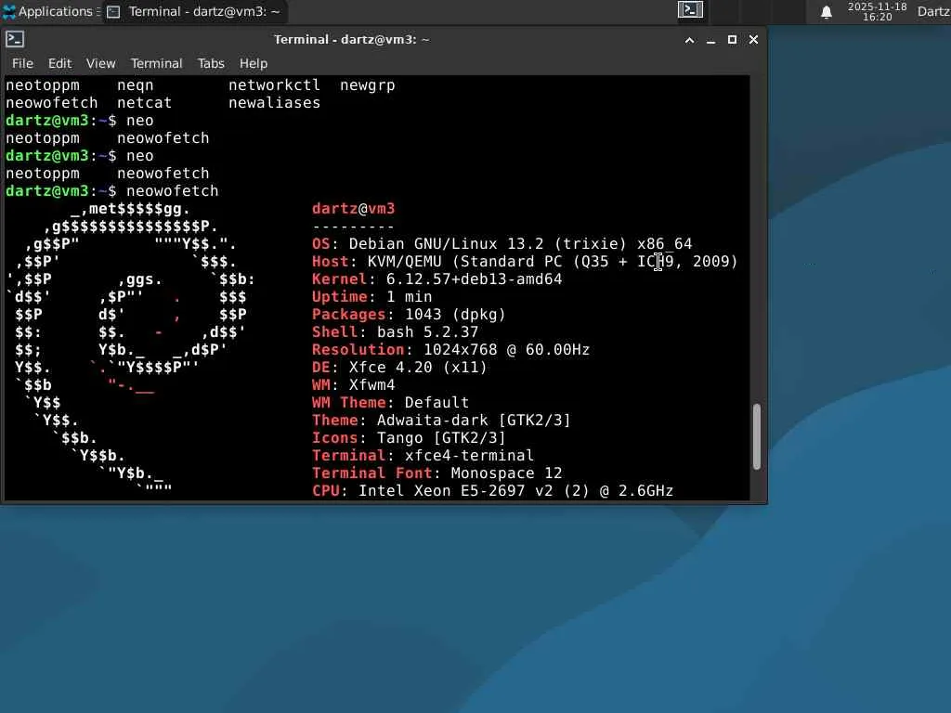Image resolution: width=951 pixels, height=713 pixels.
Task: Maximize the terminal window
Action: tap(732, 40)
